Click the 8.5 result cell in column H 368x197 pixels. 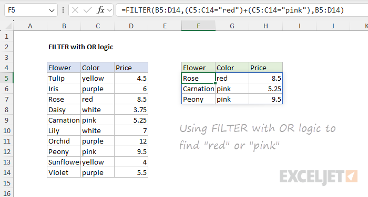pyautogui.click(x=265, y=78)
